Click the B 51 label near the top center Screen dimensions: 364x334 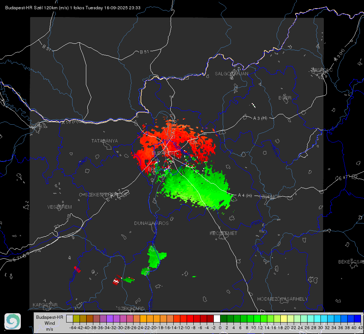tap(144, 52)
